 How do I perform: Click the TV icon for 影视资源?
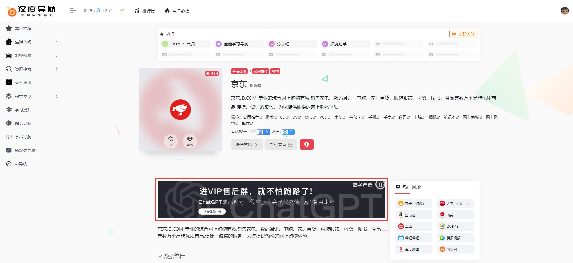pyautogui.click(x=9, y=56)
